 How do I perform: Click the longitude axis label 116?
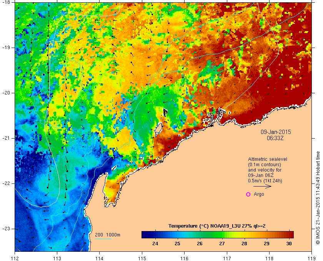(x=184, y=258)
